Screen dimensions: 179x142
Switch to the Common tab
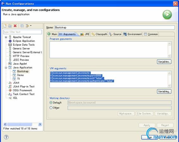pos(151,34)
